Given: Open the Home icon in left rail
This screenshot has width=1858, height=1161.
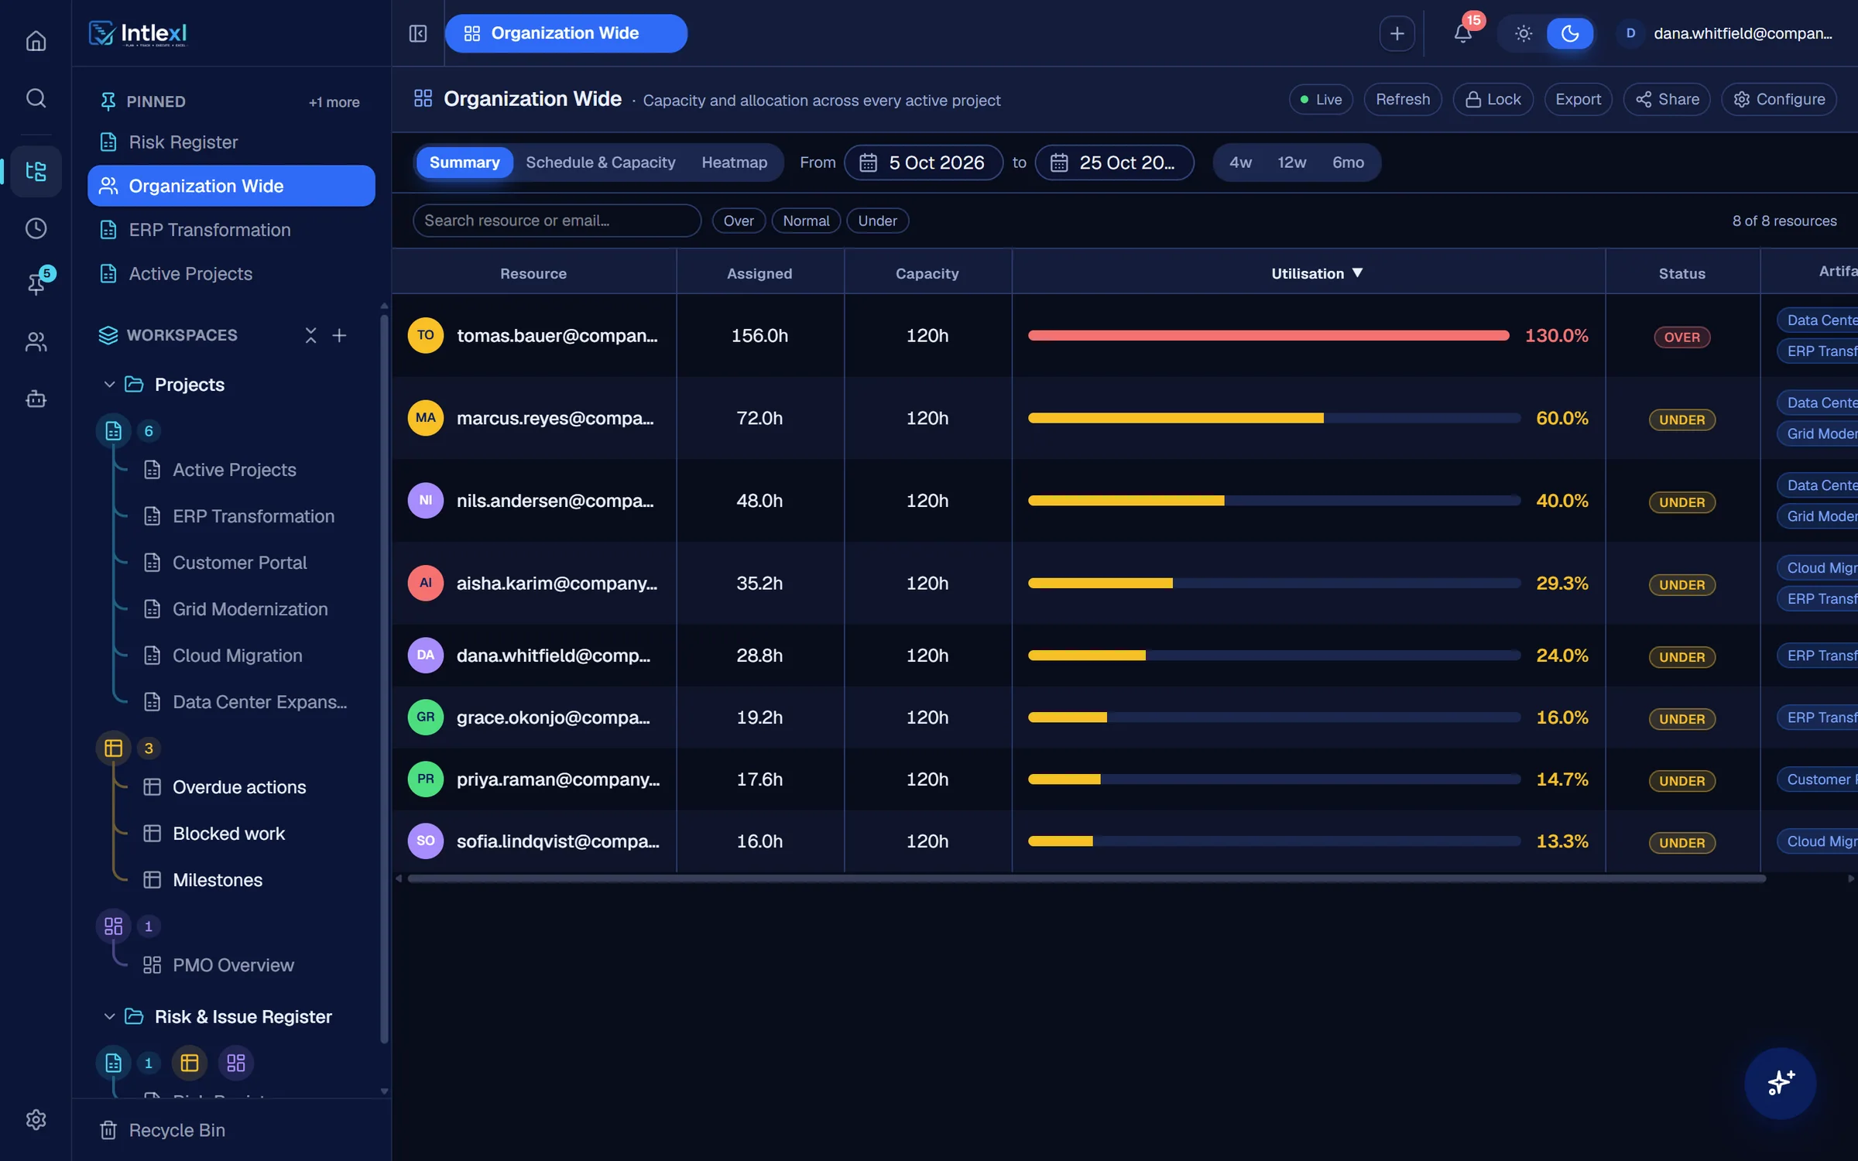Looking at the screenshot, I should (x=36, y=40).
